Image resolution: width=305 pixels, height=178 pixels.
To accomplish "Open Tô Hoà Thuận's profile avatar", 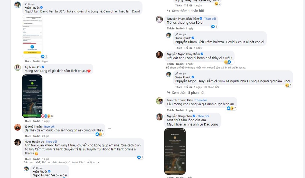I will (x=18, y=127).
